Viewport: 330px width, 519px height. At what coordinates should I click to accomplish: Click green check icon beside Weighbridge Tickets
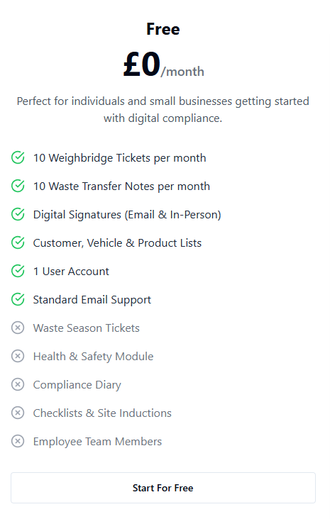coord(18,157)
